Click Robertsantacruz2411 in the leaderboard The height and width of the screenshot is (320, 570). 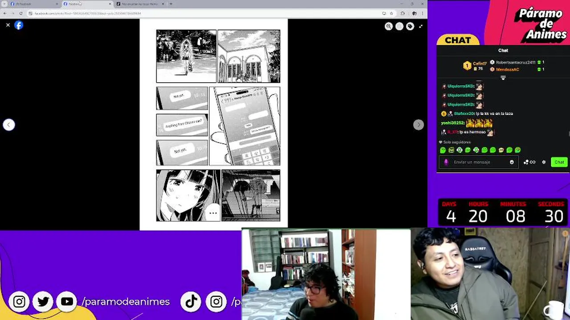tap(516, 63)
